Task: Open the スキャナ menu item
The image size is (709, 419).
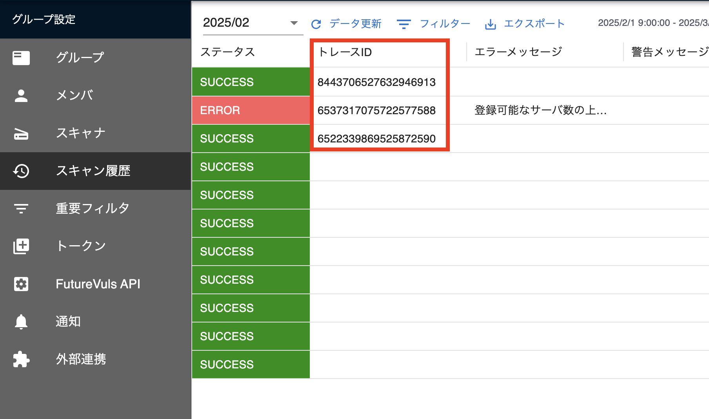Action: tap(95, 133)
